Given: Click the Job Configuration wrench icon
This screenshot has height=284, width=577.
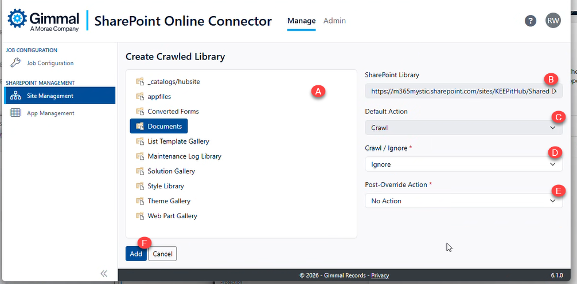Looking at the screenshot, I should [15, 63].
